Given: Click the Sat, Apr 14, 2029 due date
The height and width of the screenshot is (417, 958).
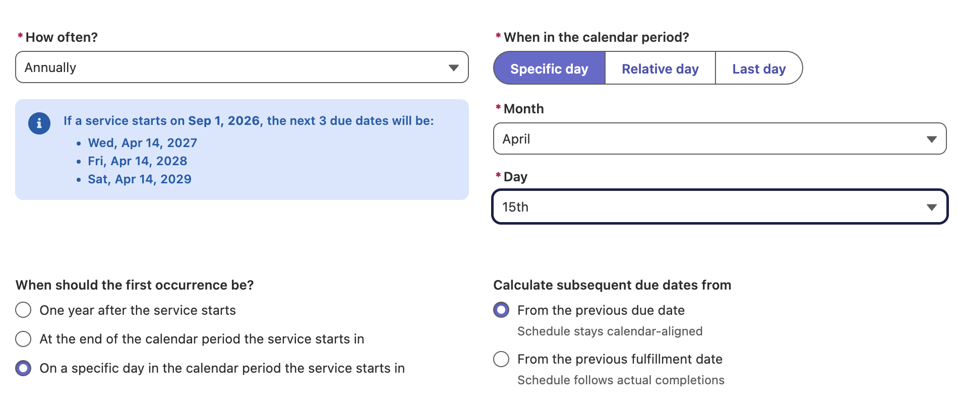Looking at the screenshot, I should pos(140,179).
